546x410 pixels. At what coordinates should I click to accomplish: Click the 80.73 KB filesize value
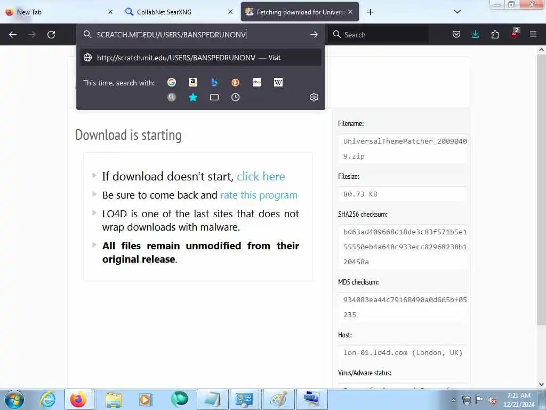coord(360,194)
